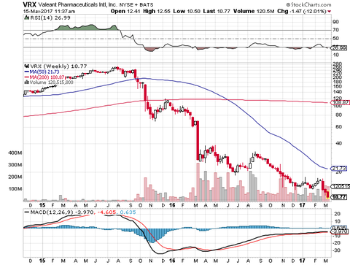The width and height of the screenshot is (350, 265).
Task: Click the 10.77 last-price tag on right axis
Action: [x=339, y=197]
